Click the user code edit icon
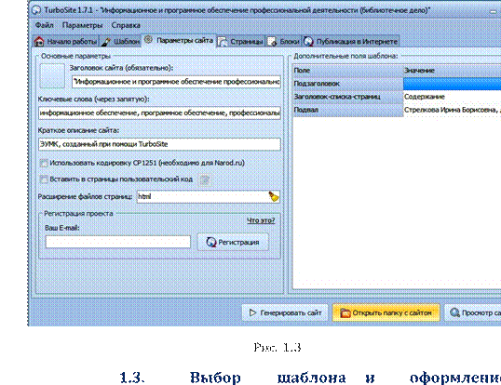The width and height of the screenshot is (501, 385). pyautogui.click(x=204, y=179)
